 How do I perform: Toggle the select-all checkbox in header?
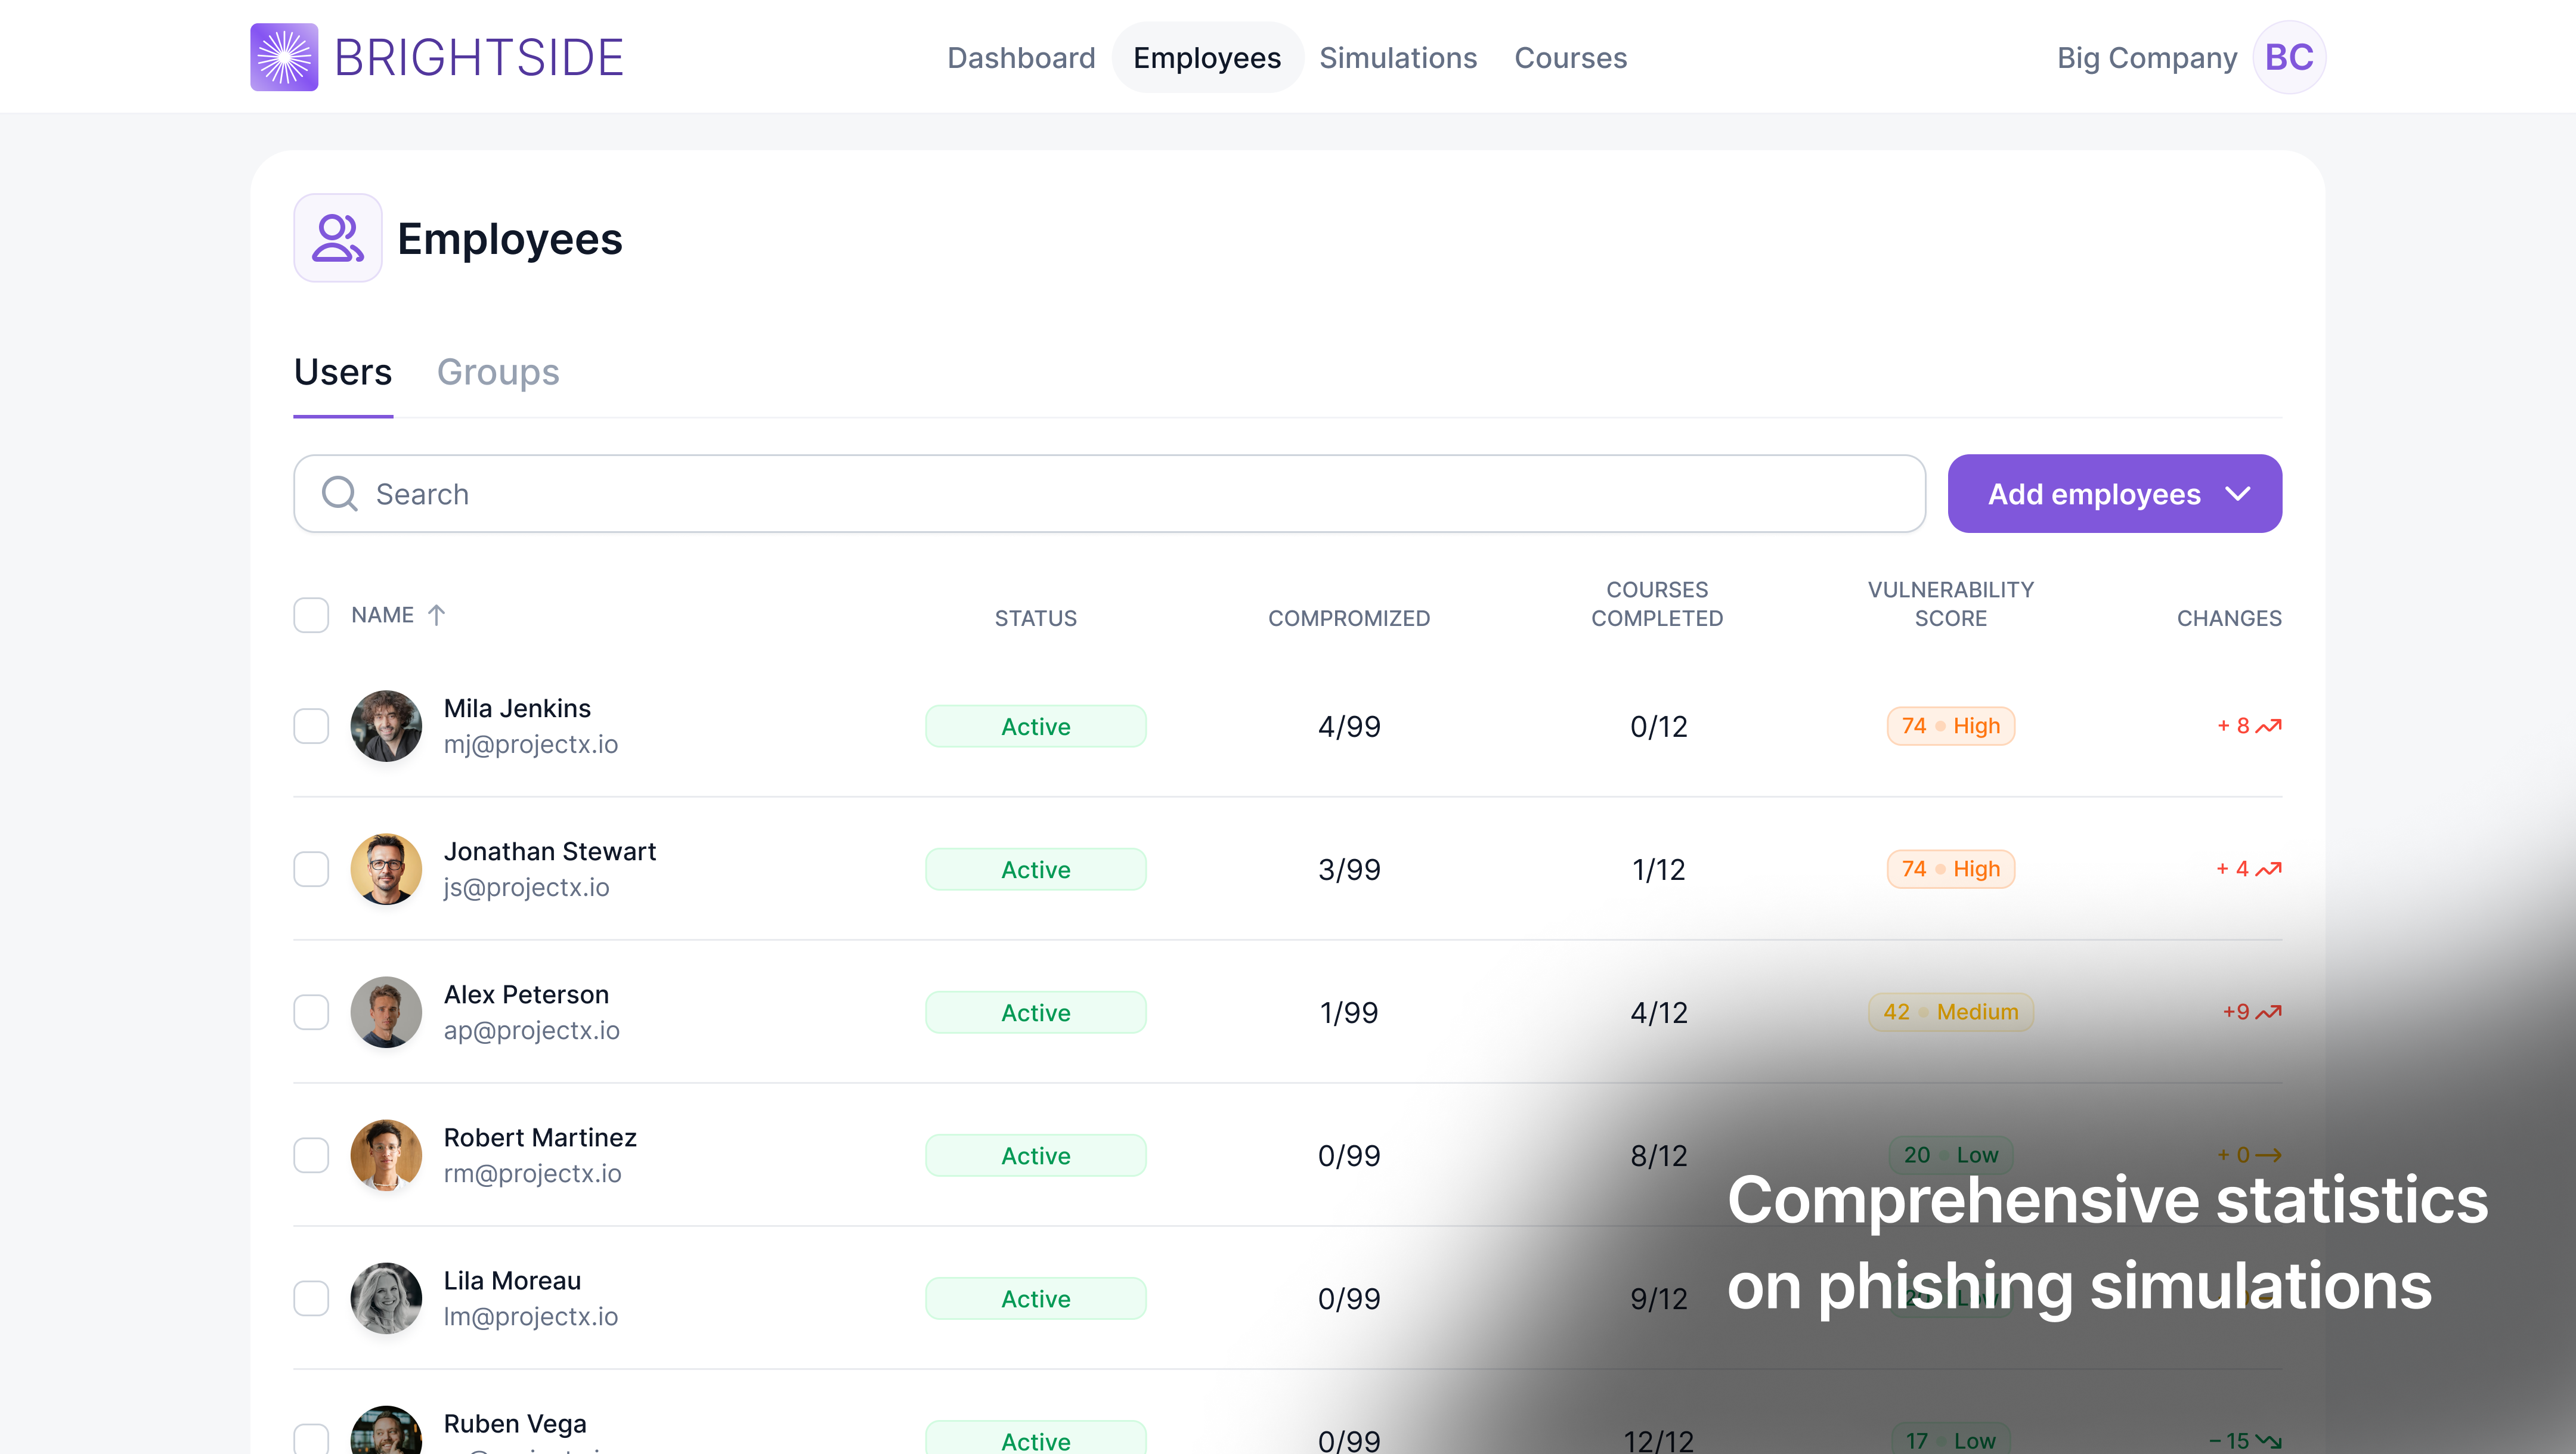[x=311, y=615]
